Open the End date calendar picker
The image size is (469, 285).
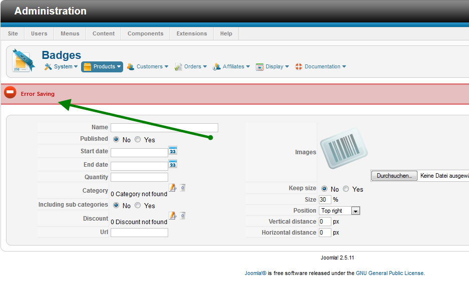pos(173,164)
